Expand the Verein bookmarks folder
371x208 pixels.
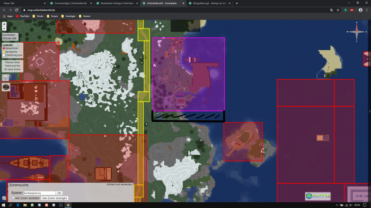tap(38, 16)
